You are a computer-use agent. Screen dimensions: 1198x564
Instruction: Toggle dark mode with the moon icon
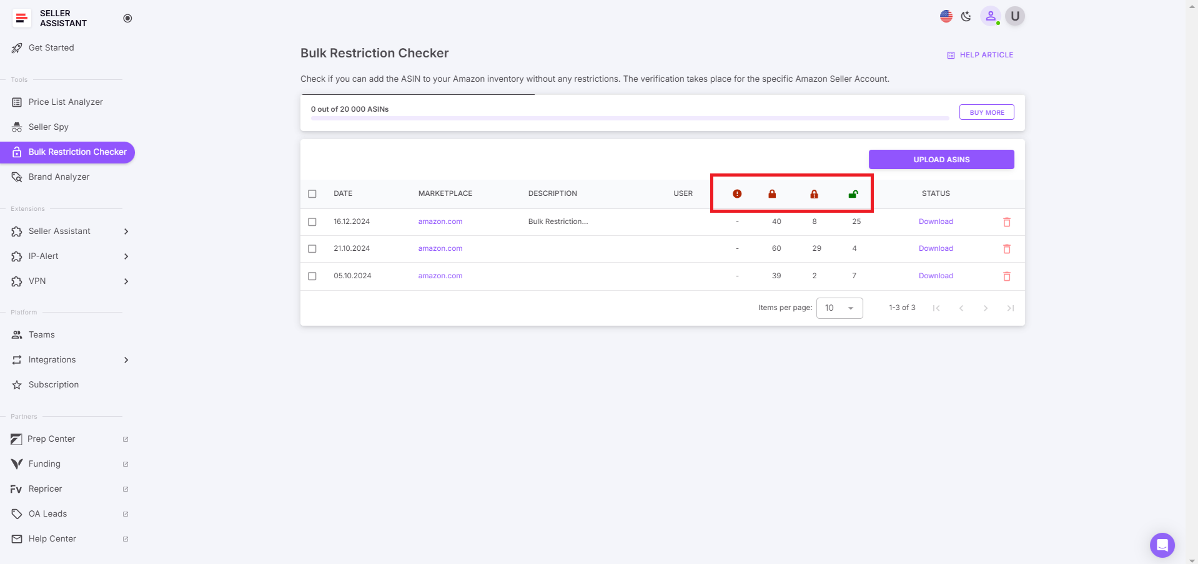(966, 16)
